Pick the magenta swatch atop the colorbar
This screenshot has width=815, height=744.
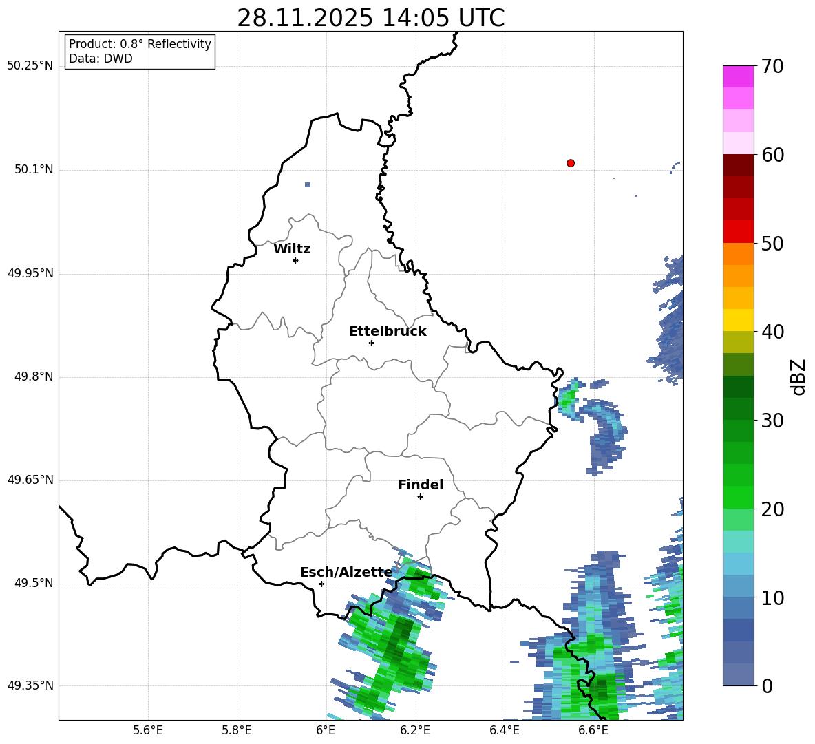coord(738,77)
